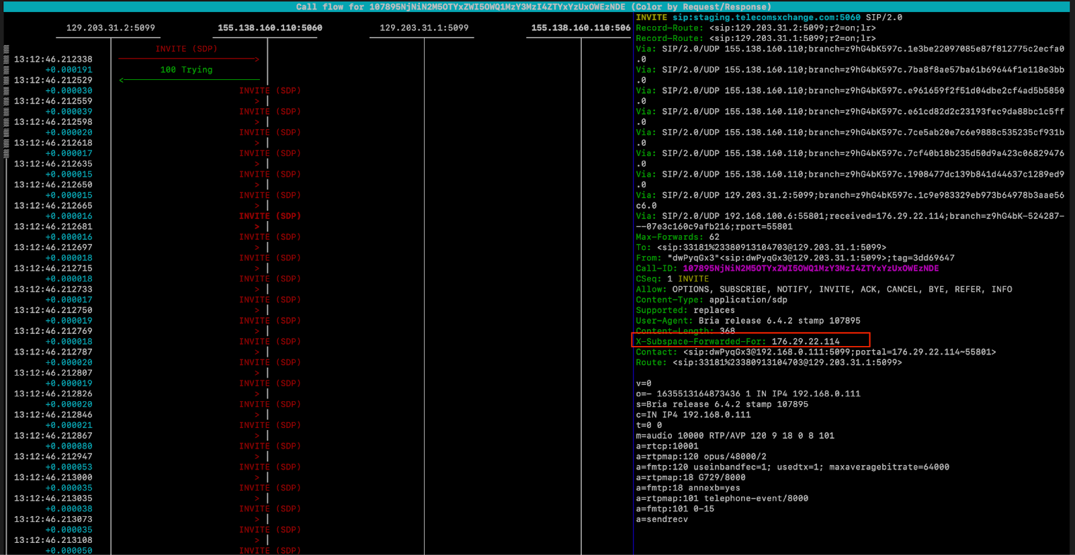Screen dimensions: 1075x555
Task: Click the To: header line
Action: (x=761, y=247)
